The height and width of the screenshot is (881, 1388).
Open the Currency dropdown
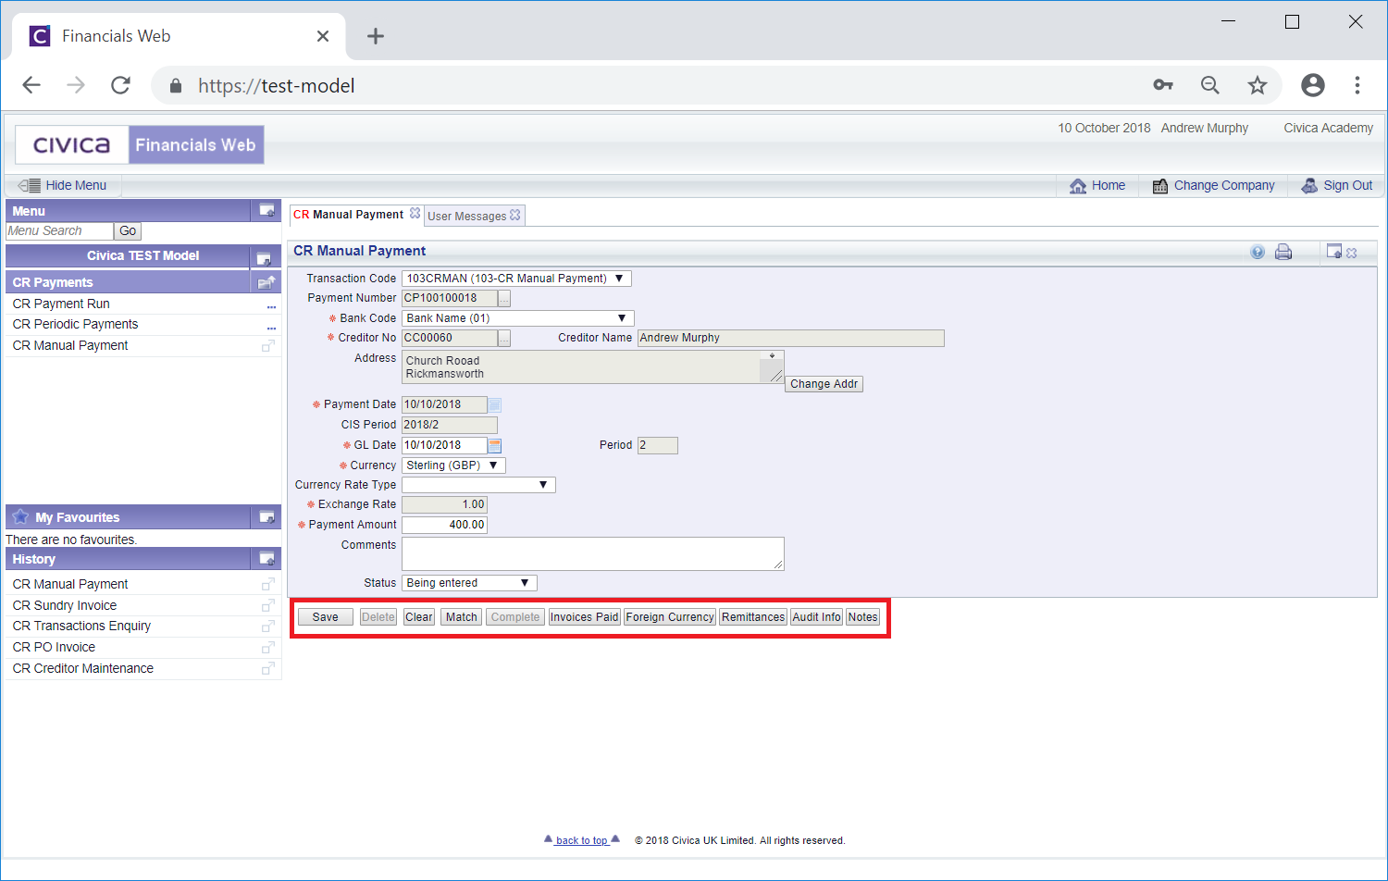pyautogui.click(x=453, y=465)
